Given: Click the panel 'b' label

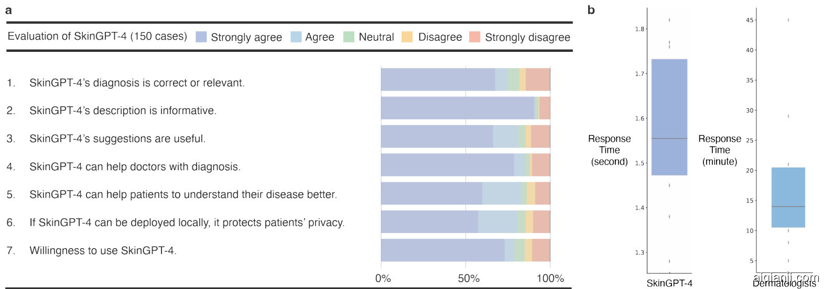Looking at the screenshot, I should pyautogui.click(x=591, y=10).
